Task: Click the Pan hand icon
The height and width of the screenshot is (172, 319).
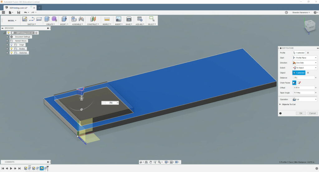Action: 150,162
